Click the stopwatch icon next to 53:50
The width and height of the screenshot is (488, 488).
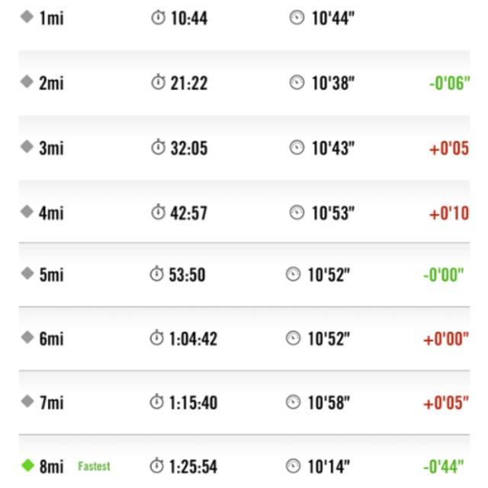pyautogui.click(x=157, y=274)
